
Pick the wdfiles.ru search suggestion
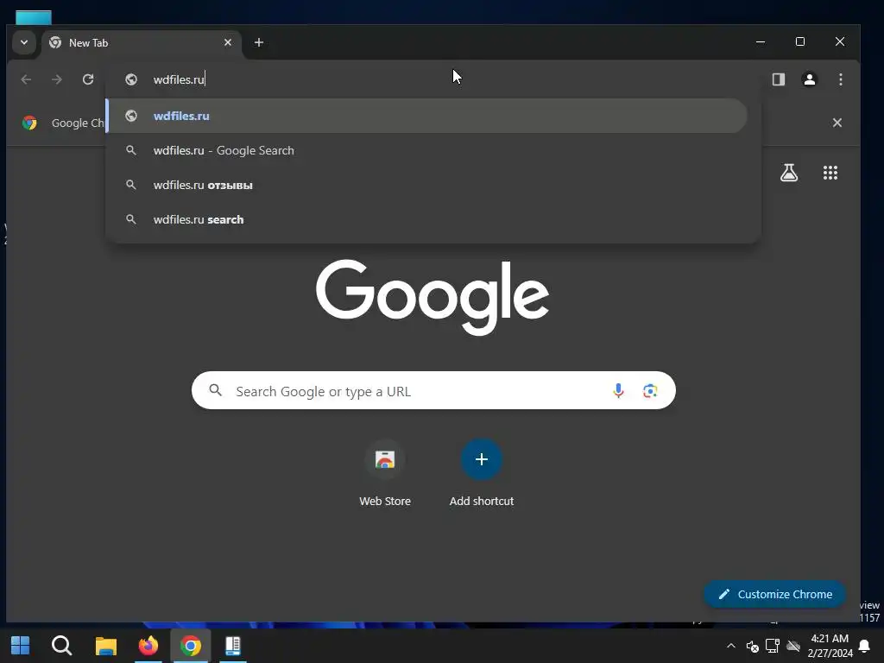pos(426,219)
